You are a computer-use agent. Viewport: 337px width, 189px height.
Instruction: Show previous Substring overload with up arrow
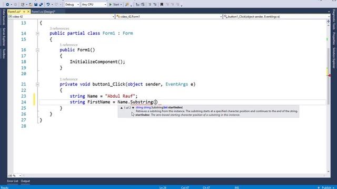click(122, 108)
